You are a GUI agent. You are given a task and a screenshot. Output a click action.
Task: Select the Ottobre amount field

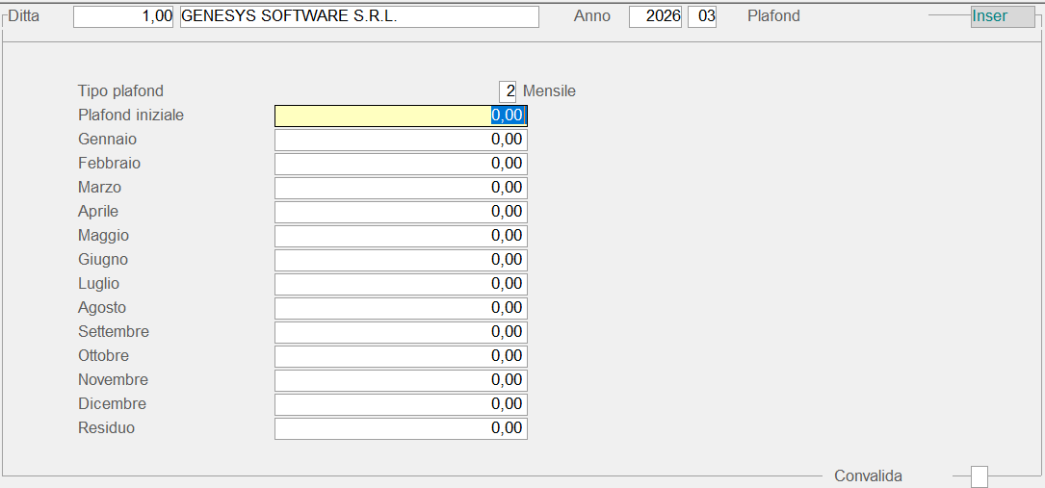[401, 356]
